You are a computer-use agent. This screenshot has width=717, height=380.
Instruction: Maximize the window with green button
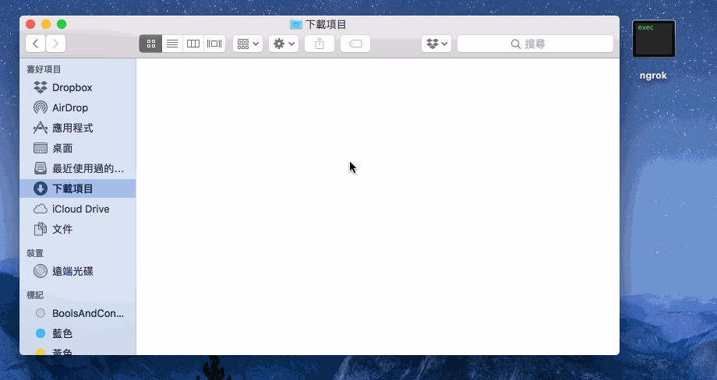point(62,24)
